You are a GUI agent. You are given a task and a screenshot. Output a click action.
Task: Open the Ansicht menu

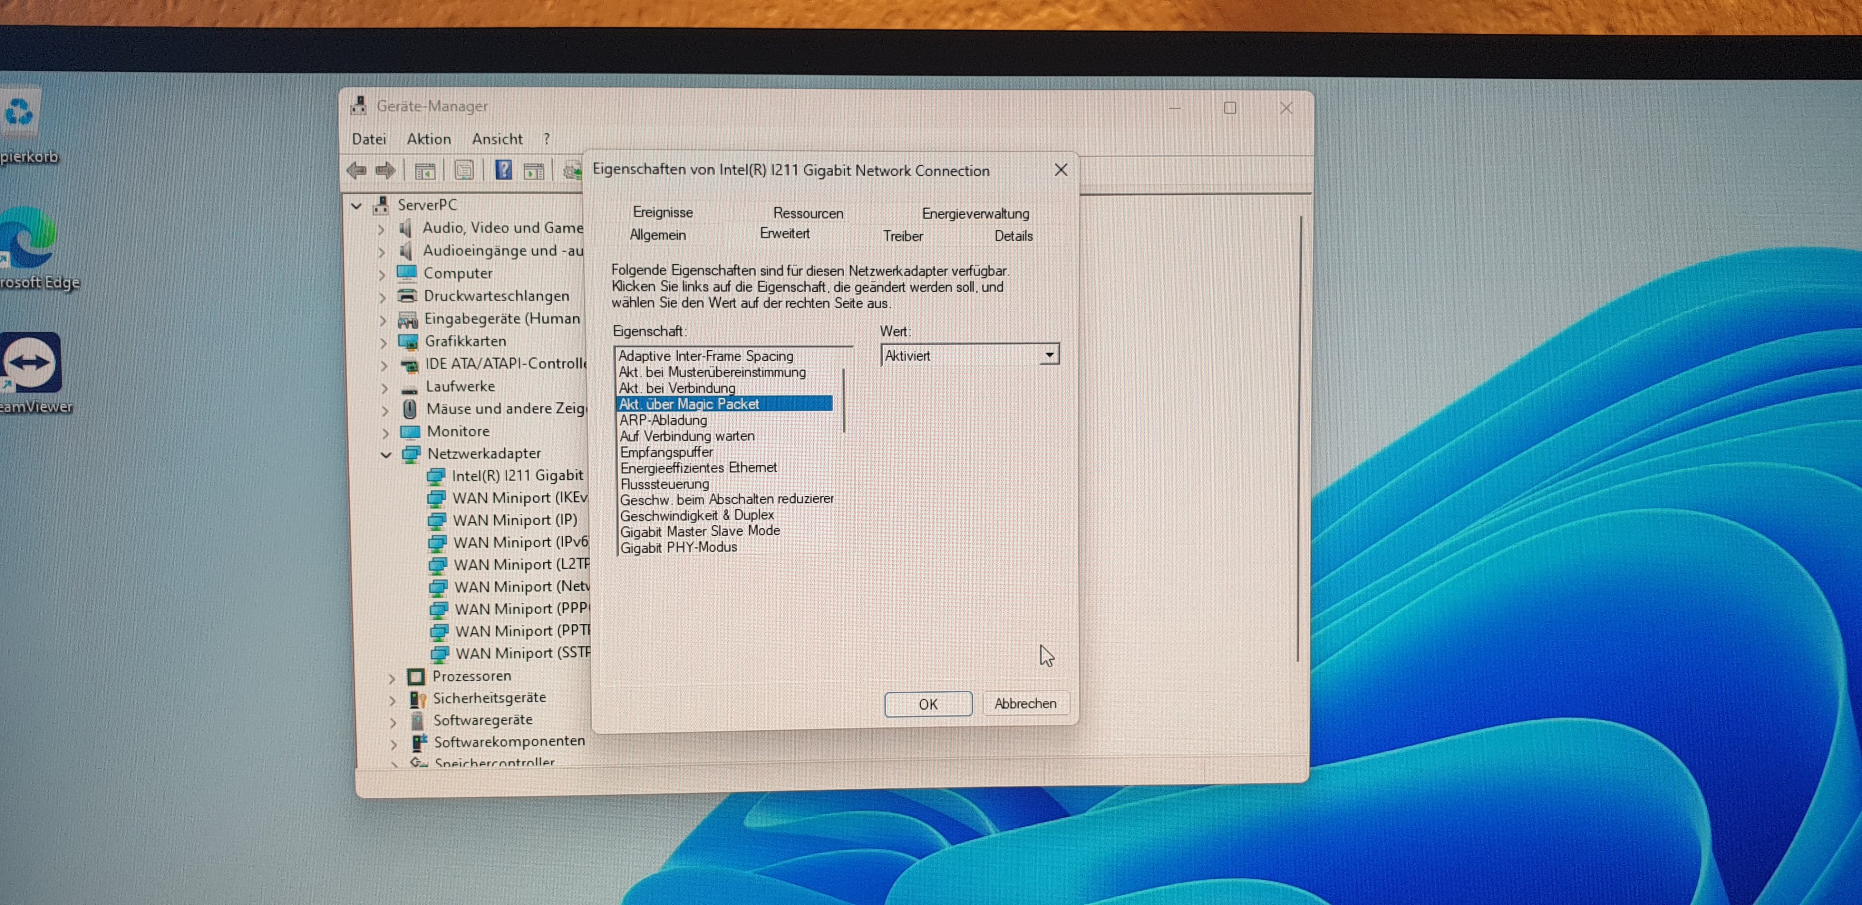click(498, 139)
